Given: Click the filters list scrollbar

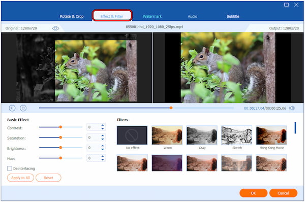Looking at the screenshot, I should coord(295,128).
